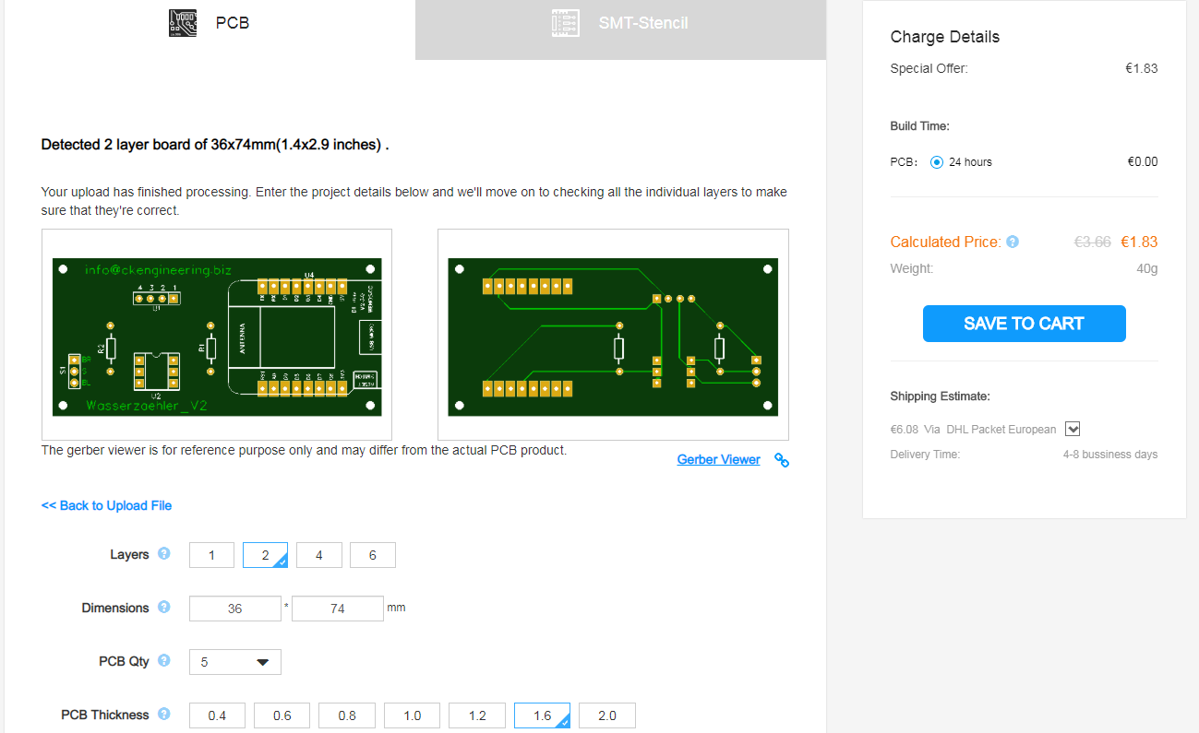Set PCB thickness to 0.6

pos(282,715)
